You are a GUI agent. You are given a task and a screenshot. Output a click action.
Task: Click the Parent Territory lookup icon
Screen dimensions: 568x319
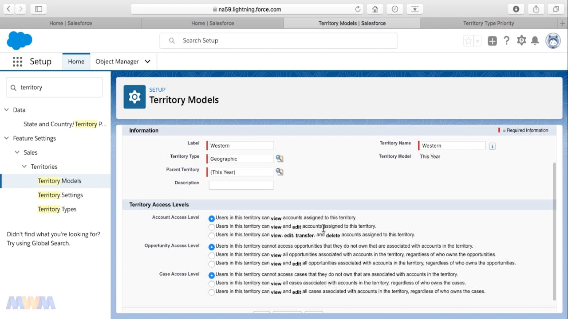280,172
